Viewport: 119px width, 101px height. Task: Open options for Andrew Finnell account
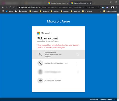pos(78,55)
